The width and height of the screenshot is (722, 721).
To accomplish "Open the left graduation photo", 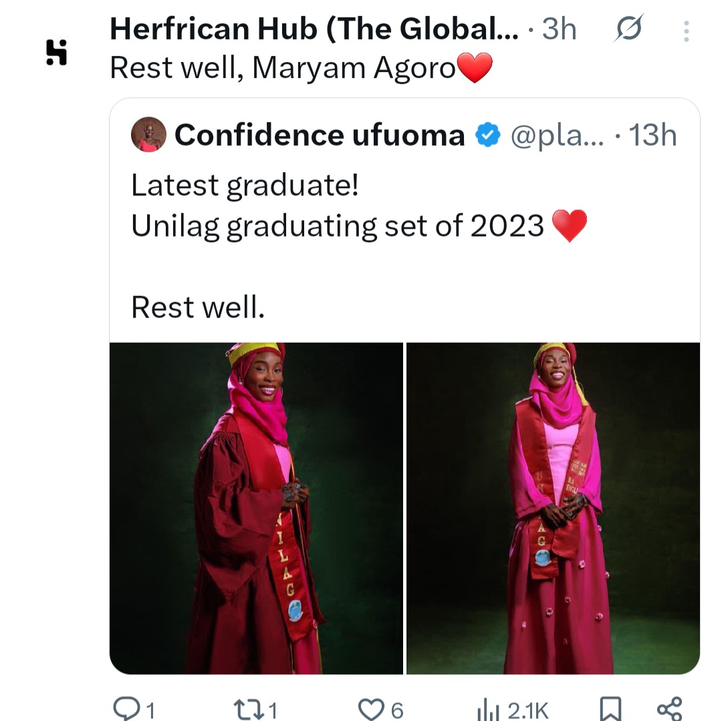I will tap(257, 508).
